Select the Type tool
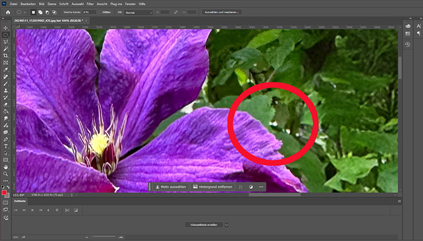The image size is (423, 241). point(6,146)
